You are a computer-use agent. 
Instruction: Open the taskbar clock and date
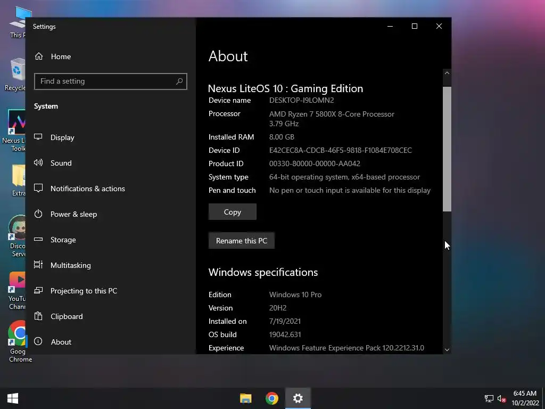(x=525, y=398)
